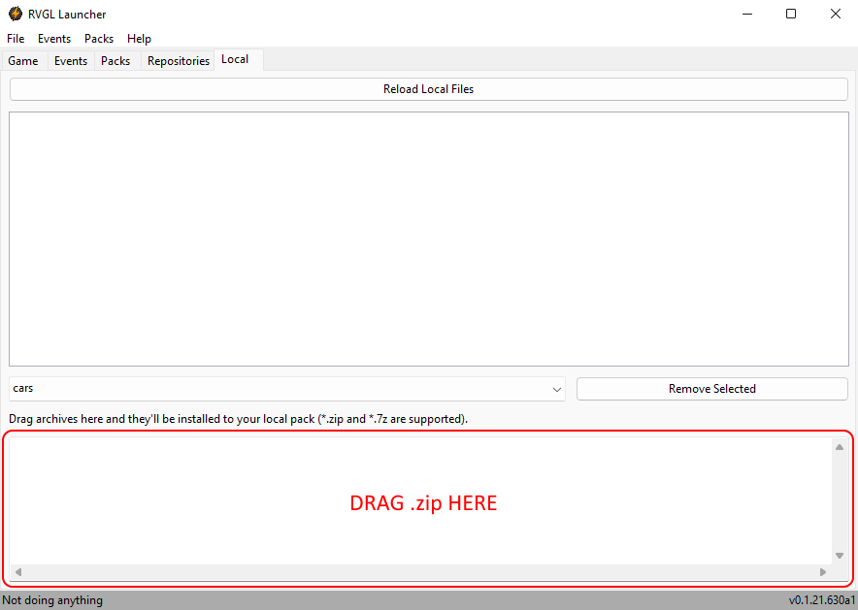Open the Events menu in menu bar
Viewport: 858px width, 610px height.
(x=54, y=39)
